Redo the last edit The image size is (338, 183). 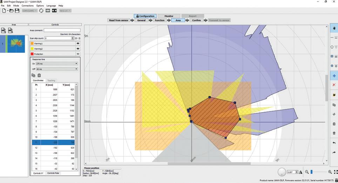(334, 152)
